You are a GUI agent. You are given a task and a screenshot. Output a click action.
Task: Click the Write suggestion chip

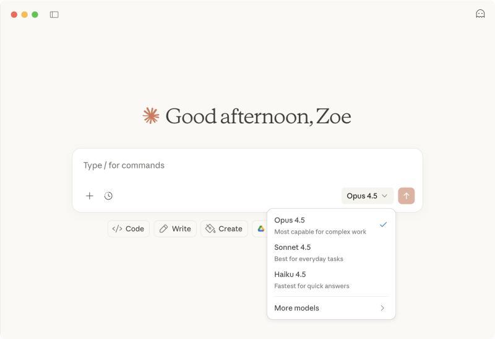tap(175, 229)
